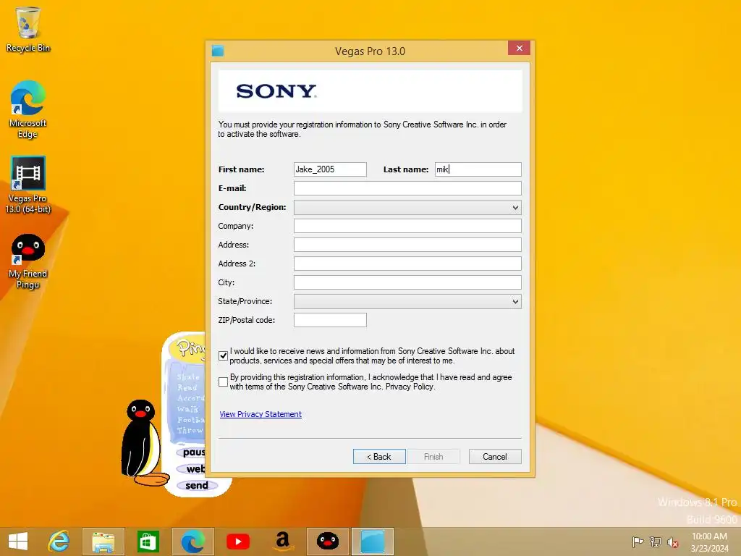Viewport: 741px width, 556px height.
Task: Switch to Microsoft Edge on the taskbar
Action: pos(192,542)
